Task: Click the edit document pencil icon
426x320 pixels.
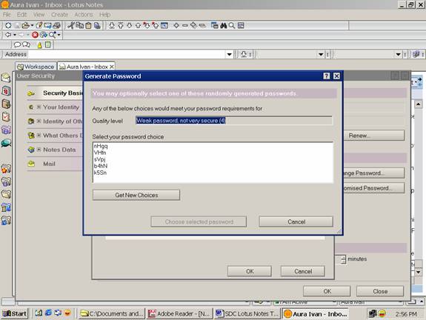Action: pos(39,25)
